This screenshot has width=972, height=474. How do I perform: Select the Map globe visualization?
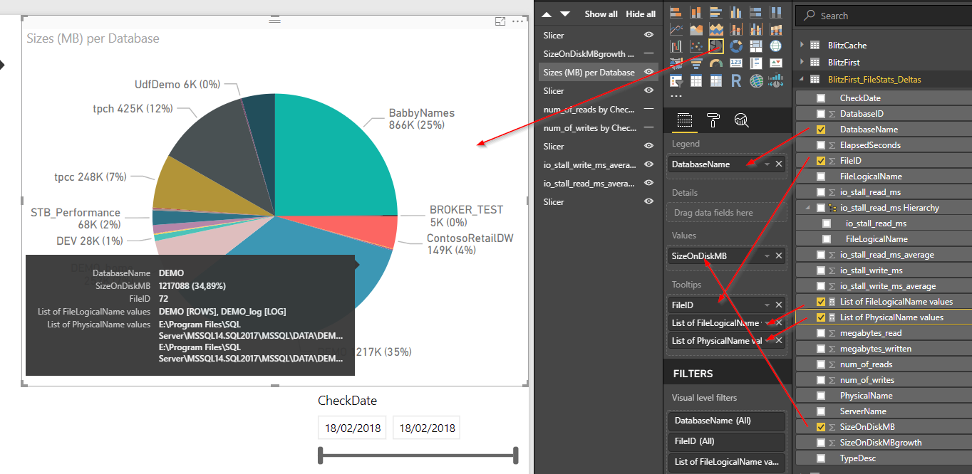coord(776,46)
